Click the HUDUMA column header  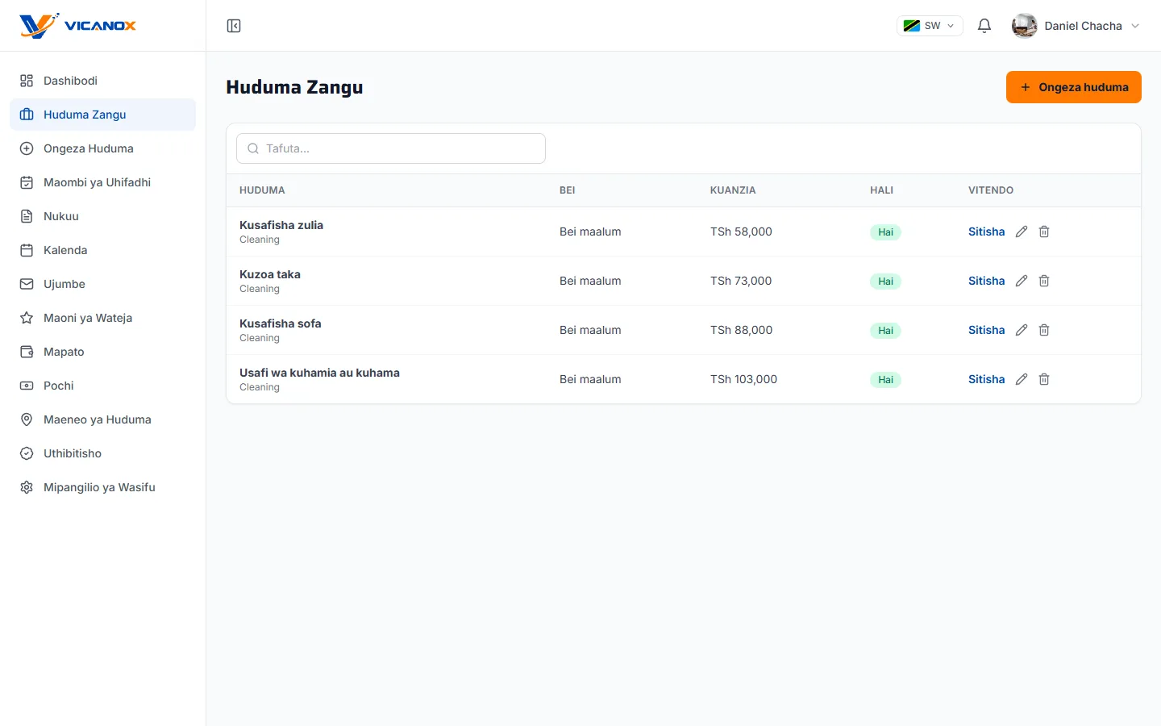point(262,190)
